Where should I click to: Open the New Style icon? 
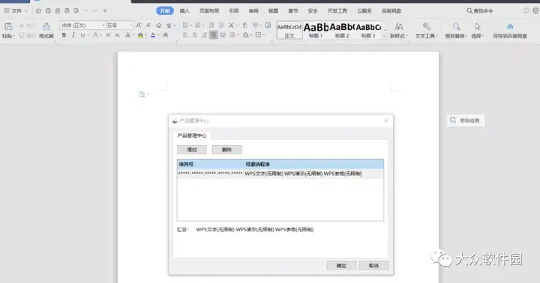pos(399,27)
